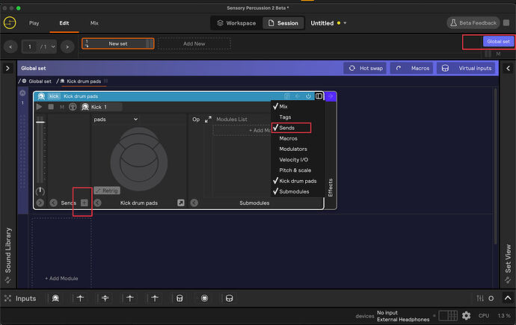Toggle the Retrig button

107,191
